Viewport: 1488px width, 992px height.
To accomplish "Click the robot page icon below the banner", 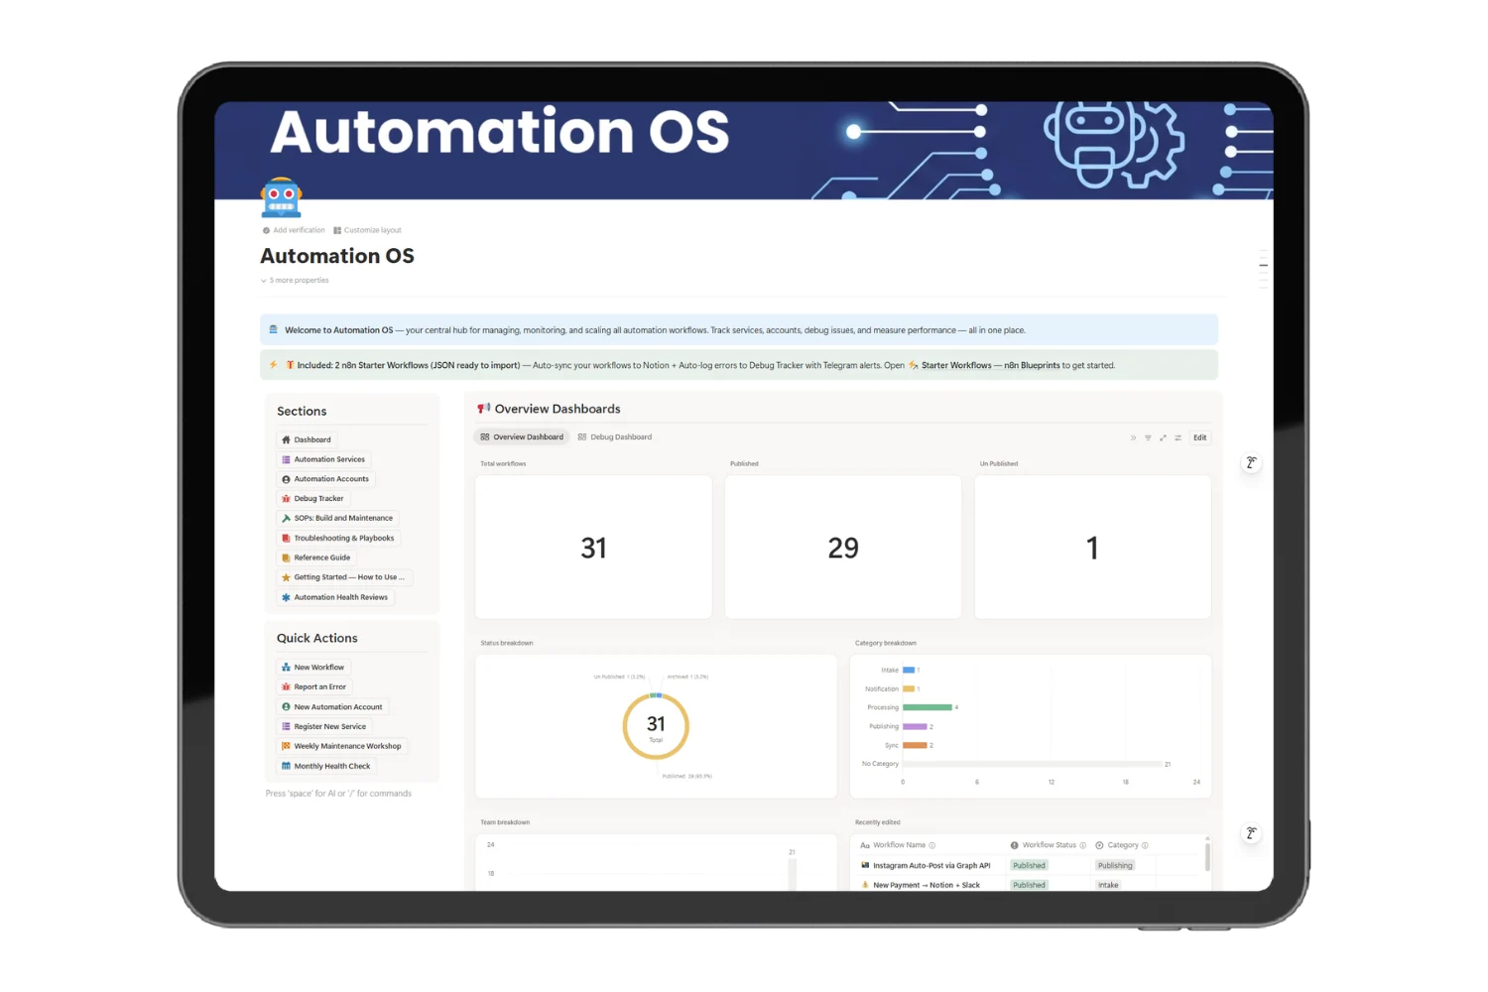I will 281,197.
